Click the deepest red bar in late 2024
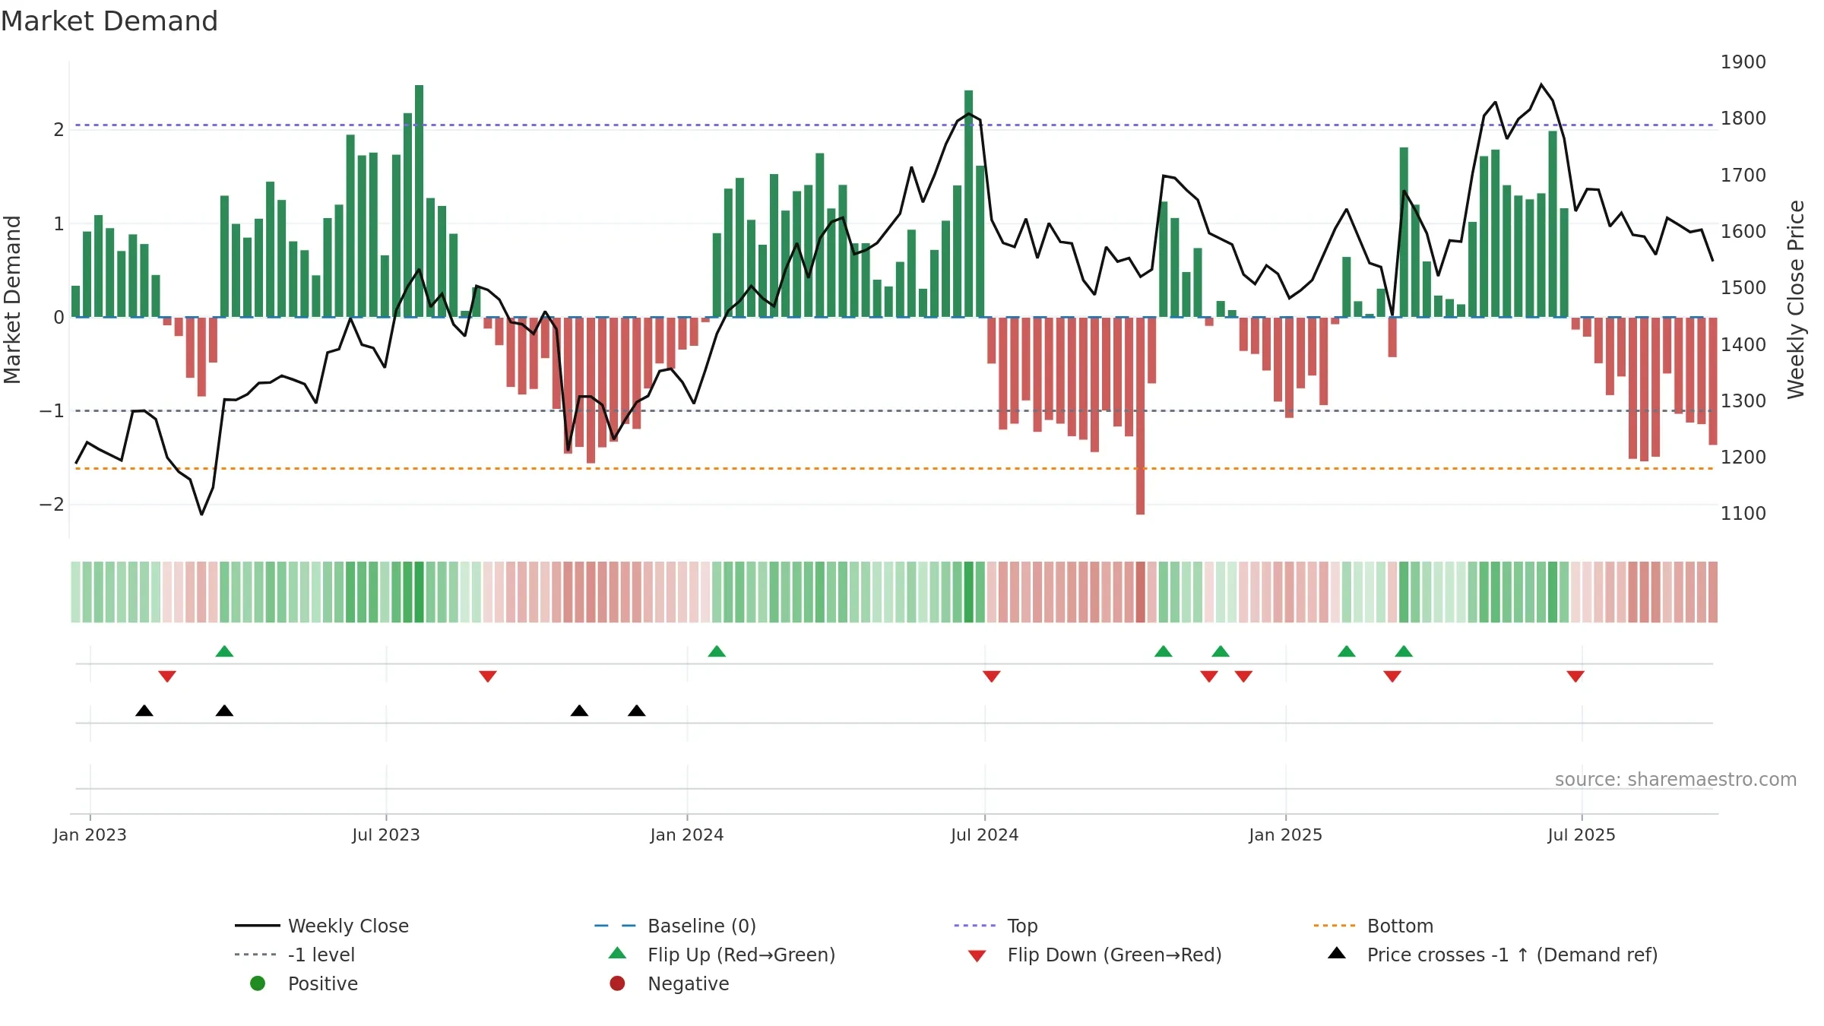 coord(1141,416)
